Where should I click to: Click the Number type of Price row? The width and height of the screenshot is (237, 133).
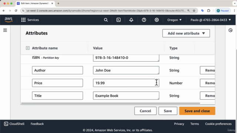(x=176, y=83)
